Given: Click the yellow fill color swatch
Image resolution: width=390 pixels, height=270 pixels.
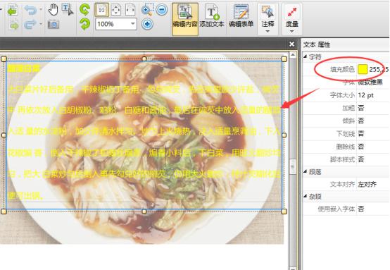Looking at the screenshot, I should click(x=363, y=69).
